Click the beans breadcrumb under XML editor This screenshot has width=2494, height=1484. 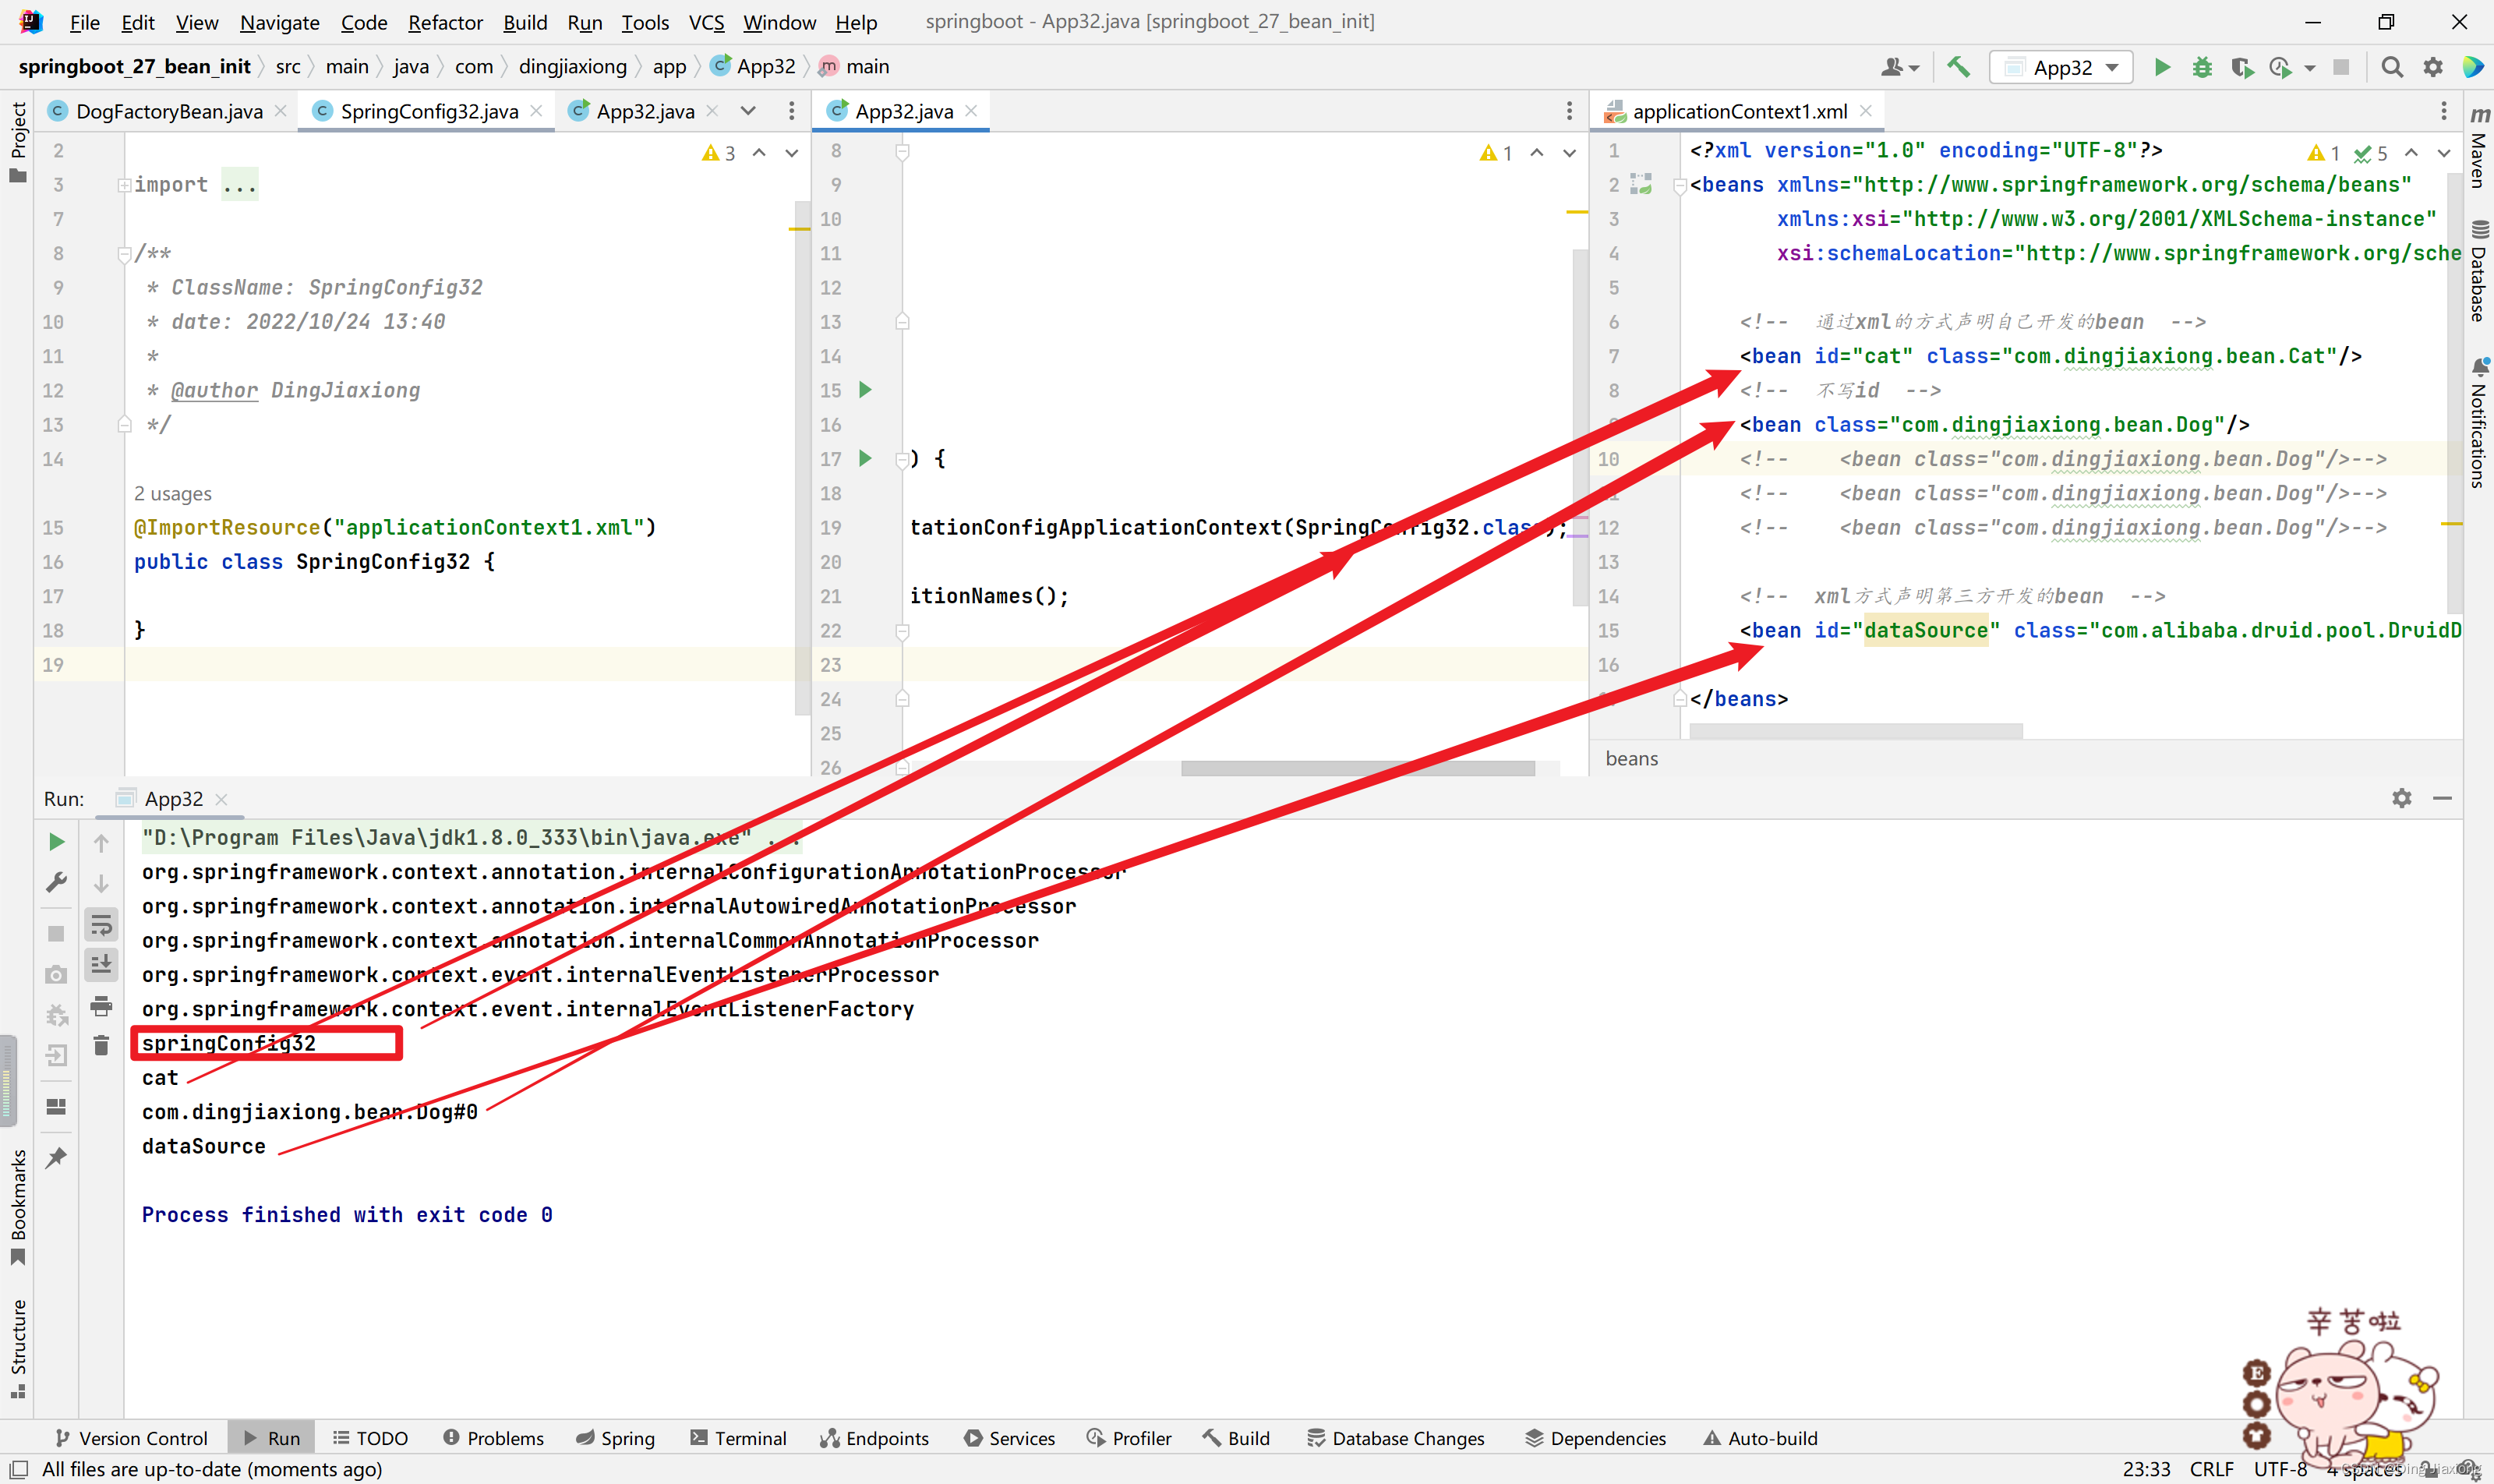click(x=1631, y=758)
